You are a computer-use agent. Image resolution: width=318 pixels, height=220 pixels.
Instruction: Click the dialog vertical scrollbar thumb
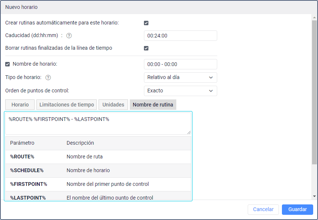tap(314, 92)
